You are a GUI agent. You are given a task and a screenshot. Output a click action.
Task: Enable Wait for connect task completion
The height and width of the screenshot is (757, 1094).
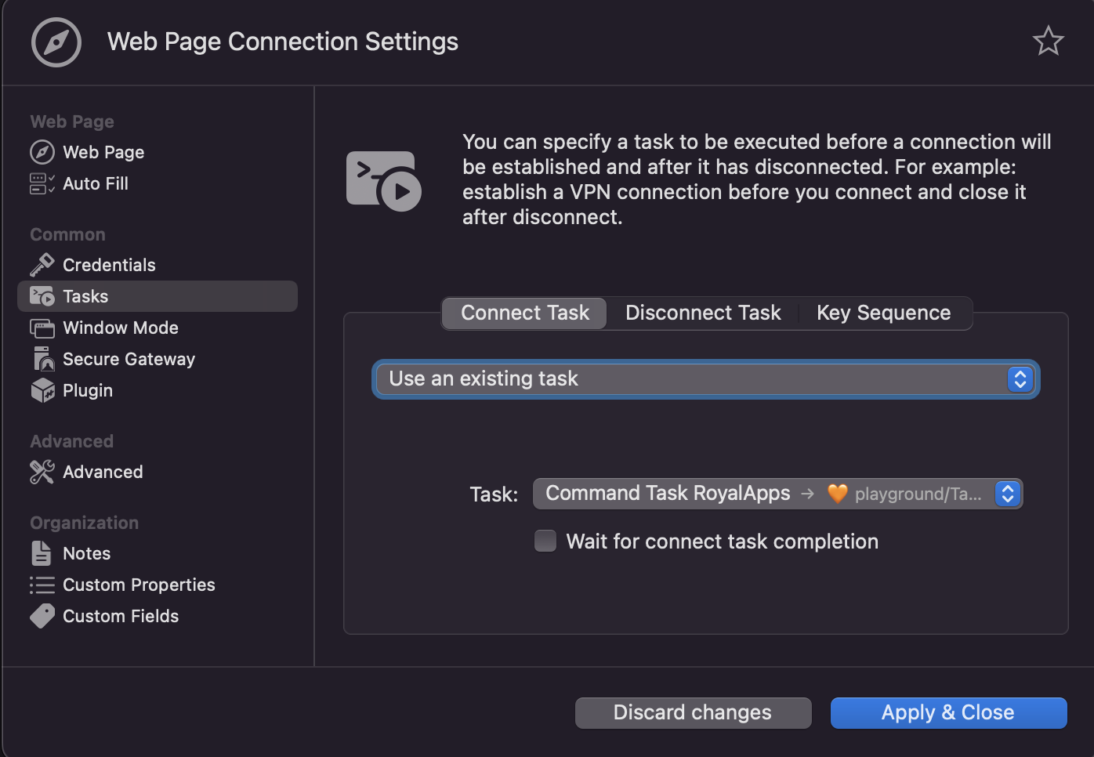(545, 541)
